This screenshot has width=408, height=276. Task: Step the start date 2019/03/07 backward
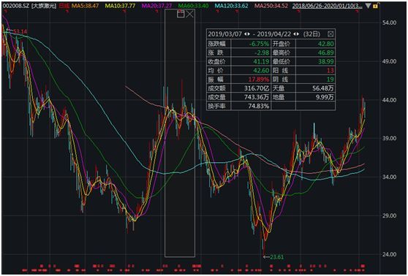click(246, 34)
